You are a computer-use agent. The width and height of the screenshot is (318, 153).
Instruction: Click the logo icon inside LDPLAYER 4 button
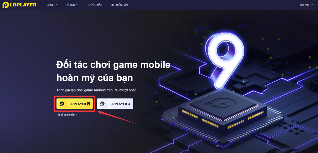click(102, 103)
